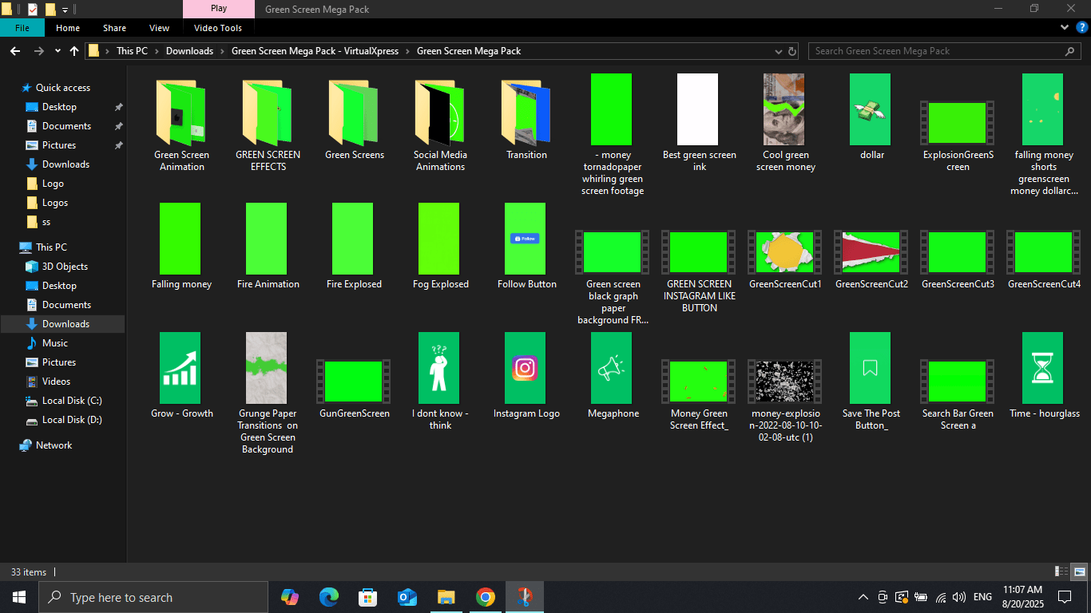Launch Google Chrome from the taskbar
This screenshot has height=613, width=1091.
[x=485, y=597]
